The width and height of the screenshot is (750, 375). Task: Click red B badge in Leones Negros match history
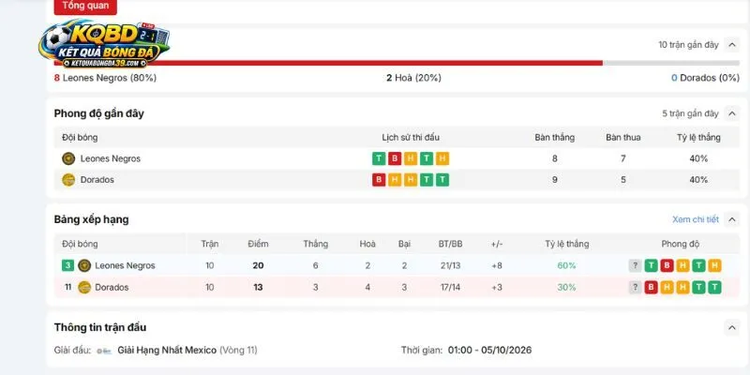point(395,158)
